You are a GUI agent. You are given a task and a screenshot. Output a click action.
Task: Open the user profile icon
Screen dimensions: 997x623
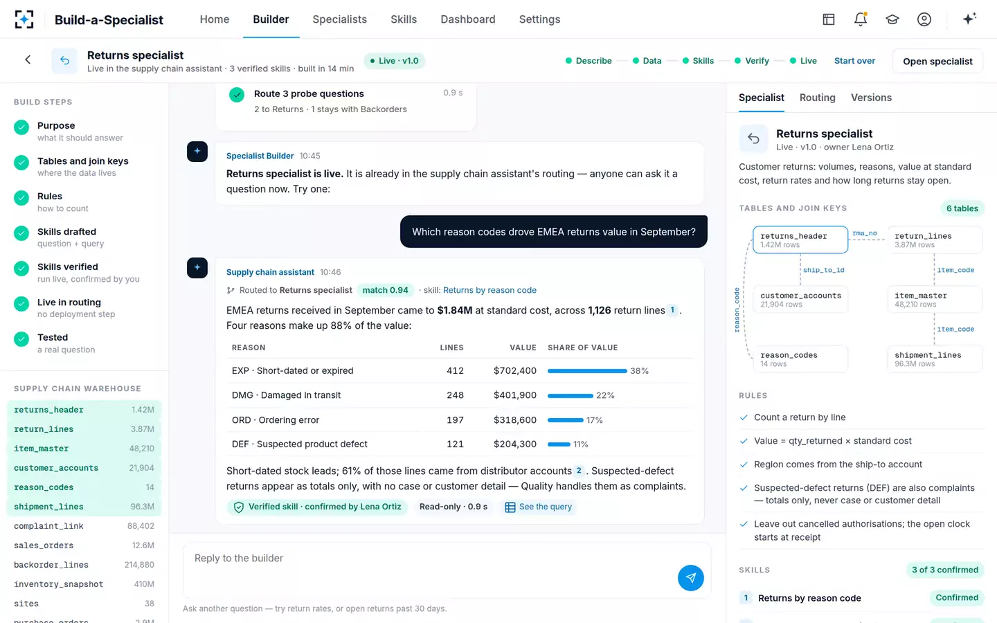pos(924,19)
